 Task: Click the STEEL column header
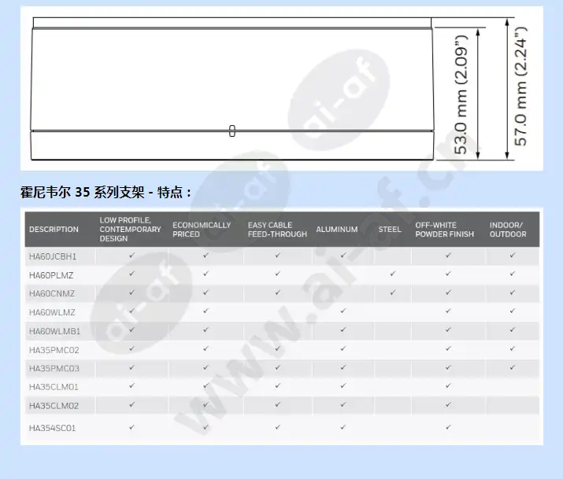coord(390,230)
